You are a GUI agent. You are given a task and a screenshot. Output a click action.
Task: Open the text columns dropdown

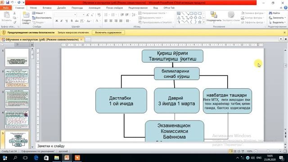[128, 21]
